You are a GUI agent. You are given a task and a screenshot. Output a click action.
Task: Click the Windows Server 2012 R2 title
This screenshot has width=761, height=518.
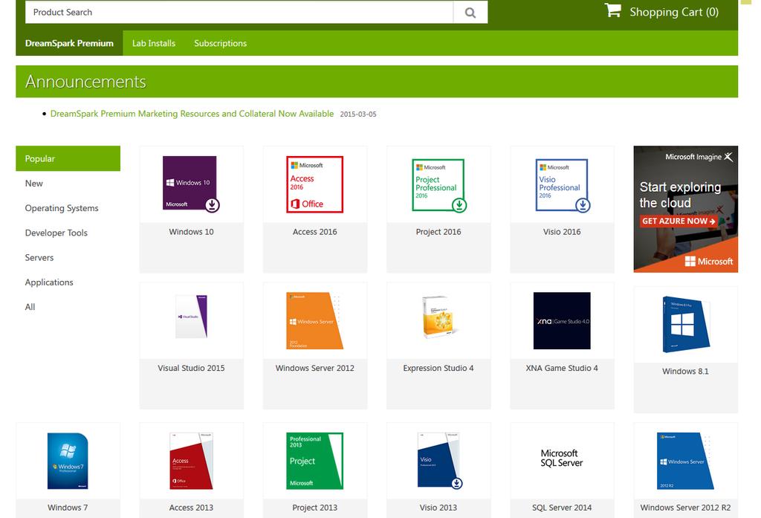tap(685, 508)
